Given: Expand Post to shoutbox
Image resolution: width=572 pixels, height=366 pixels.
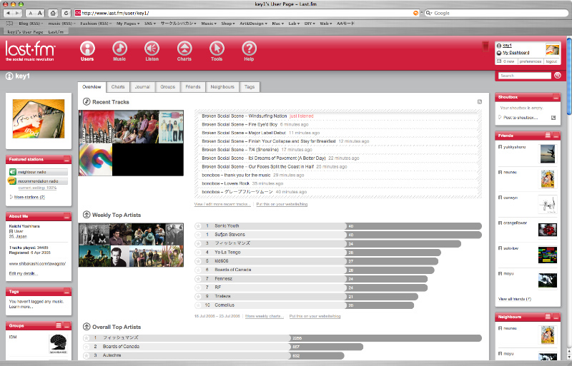Looking at the screenshot, I should click(518, 118).
